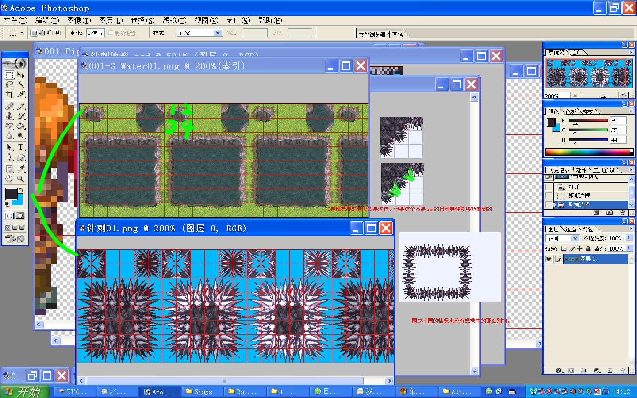This screenshot has width=637, height=398.
Task: Check the 消除锯齿 anti-alias checkbox
Action: (x=111, y=33)
